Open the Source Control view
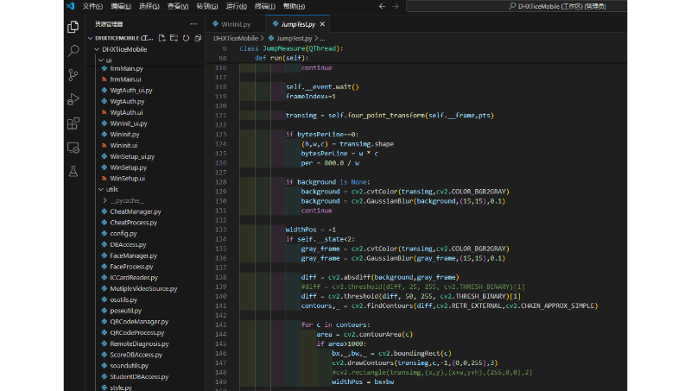The height and width of the screenshot is (391, 691). point(73,75)
